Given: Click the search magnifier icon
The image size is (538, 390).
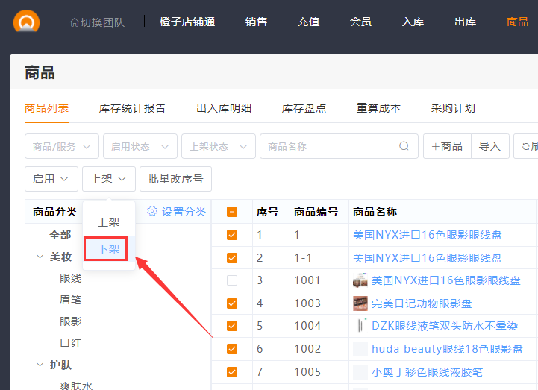Looking at the screenshot, I should point(404,146).
